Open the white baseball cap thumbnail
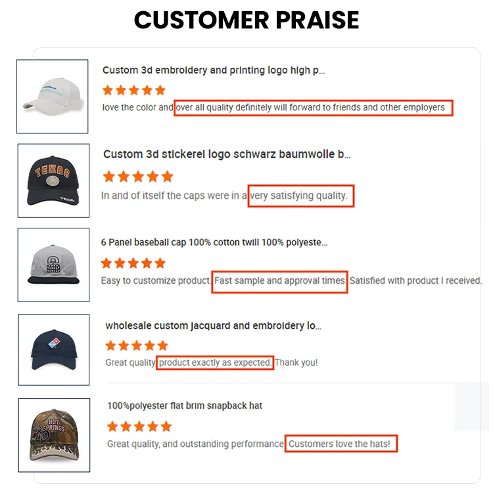Viewport: 493px width, 489px height. click(53, 96)
